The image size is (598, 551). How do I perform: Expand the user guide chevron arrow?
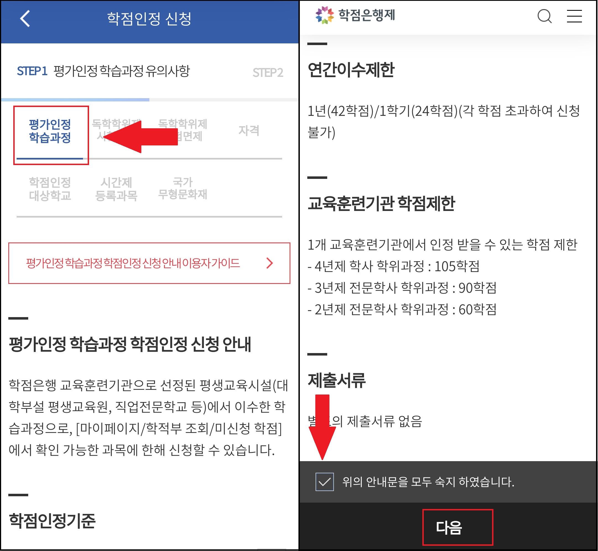(269, 263)
